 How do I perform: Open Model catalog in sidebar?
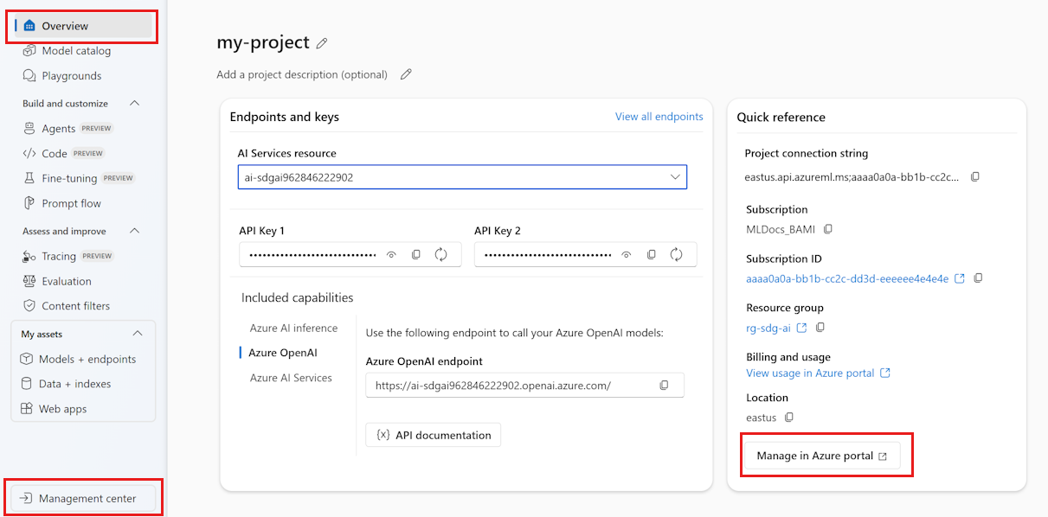(76, 51)
